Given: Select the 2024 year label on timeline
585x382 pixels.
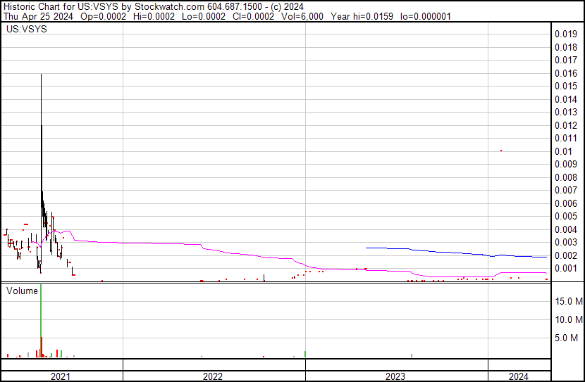Looking at the screenshot, I should pyautogui.click(x=518, y=376).
